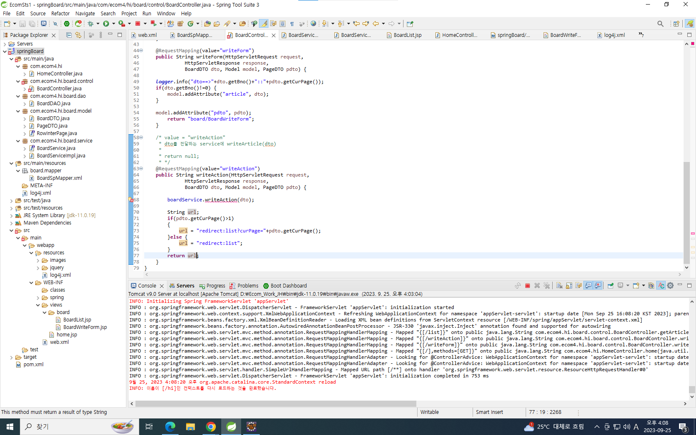696x435 pixels.
Task: Click the Save All toolbar icon
Action: pyautogui.click(x=32, y=24)
